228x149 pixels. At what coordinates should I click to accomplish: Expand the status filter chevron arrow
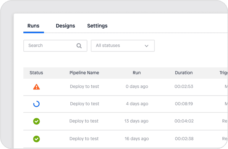[146, 46]
